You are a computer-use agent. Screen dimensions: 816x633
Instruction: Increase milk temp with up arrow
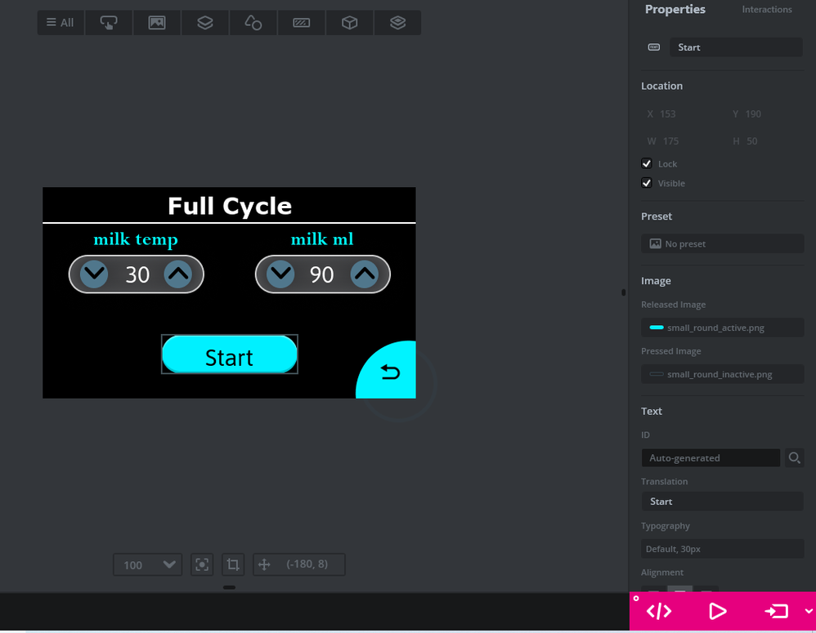point(178,274)
